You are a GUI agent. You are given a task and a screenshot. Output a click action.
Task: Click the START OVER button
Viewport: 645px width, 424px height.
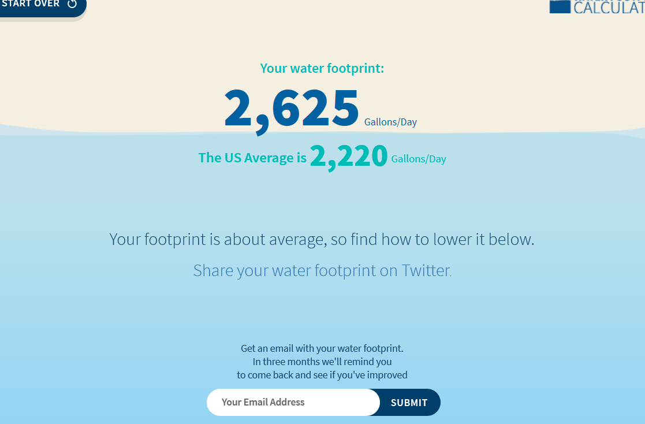coord(41,7)
